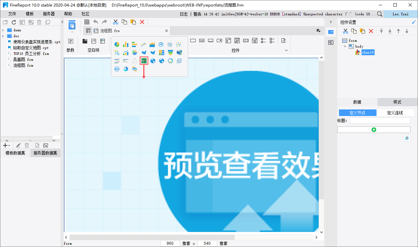Select the 定义节点 toggle option
The image size is (418, 247).
(x=358, y=113)
